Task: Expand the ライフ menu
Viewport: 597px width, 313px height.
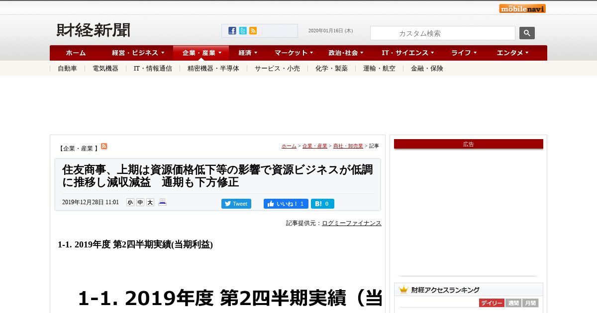Action: click(464, 53)
